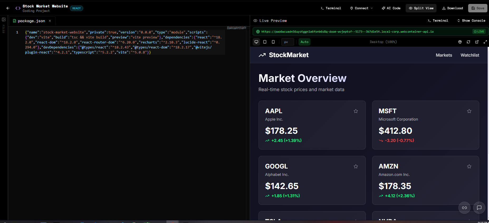The image size is (489, 223).
Task: Click the StockMarket trending logo icon
Action: coord(262,55)
